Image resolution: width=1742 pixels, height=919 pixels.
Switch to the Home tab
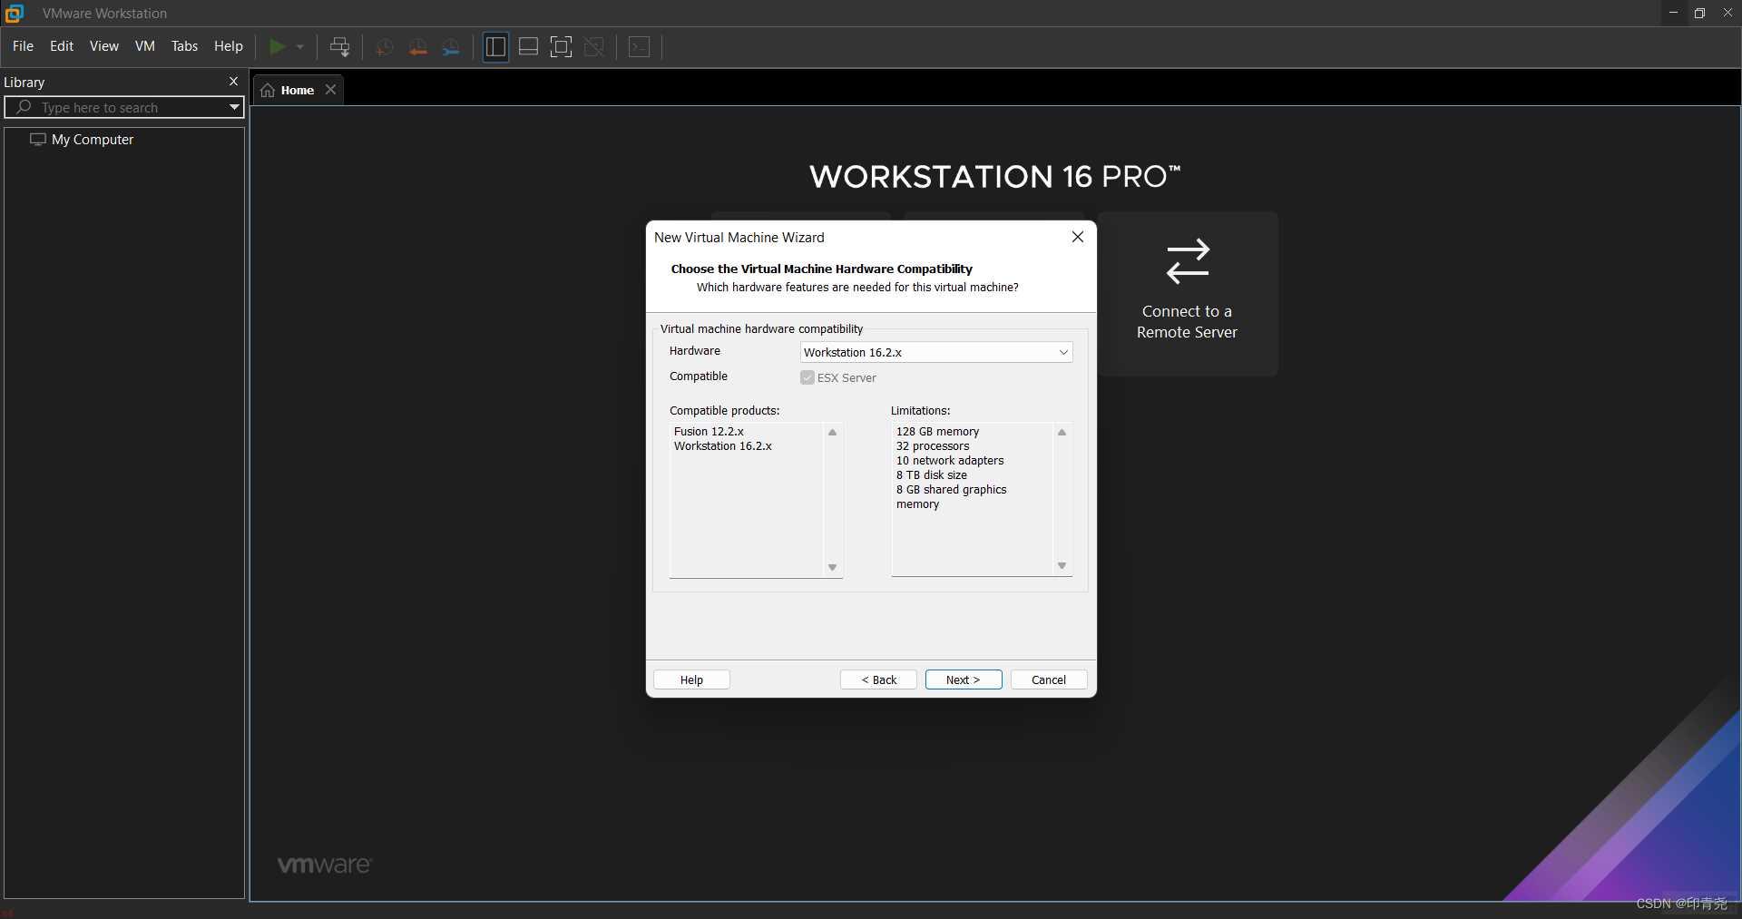297,90
